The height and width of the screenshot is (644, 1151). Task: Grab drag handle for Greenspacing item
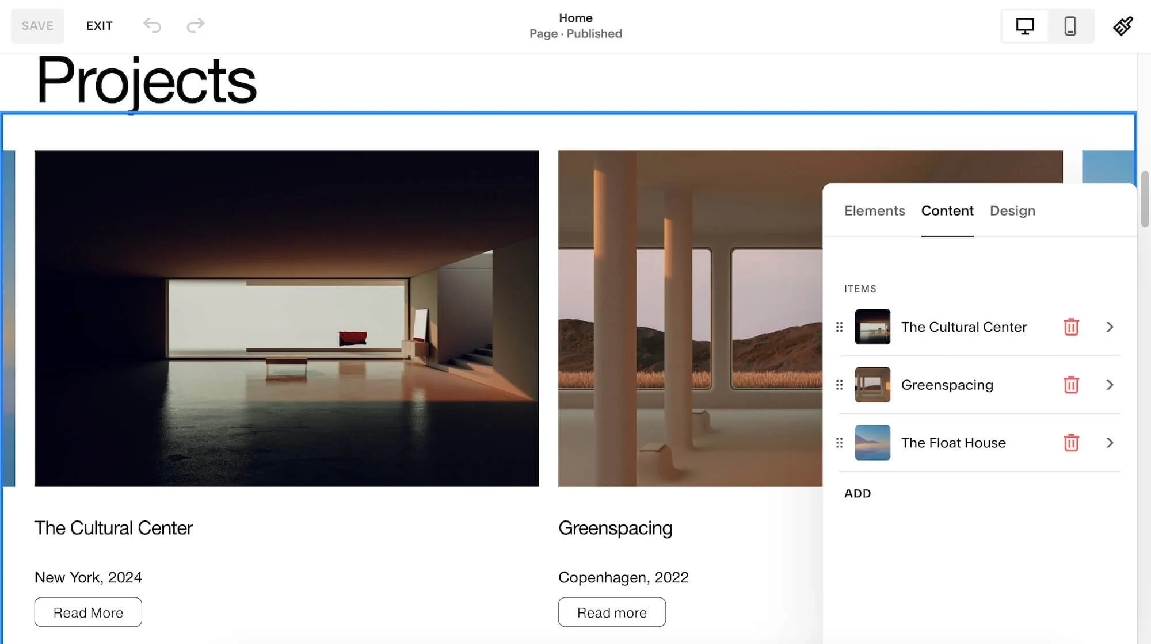pyautogui.click(x=839, y=385)
